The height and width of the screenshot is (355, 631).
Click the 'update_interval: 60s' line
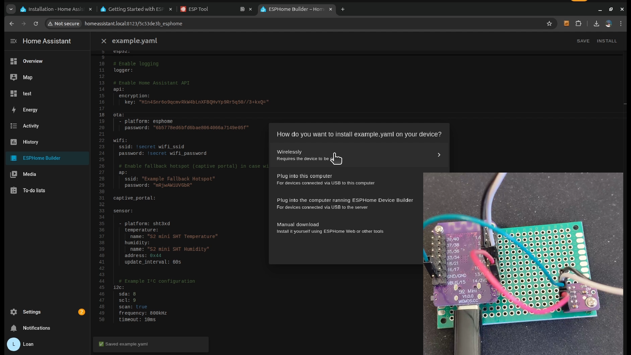[153, 262]
